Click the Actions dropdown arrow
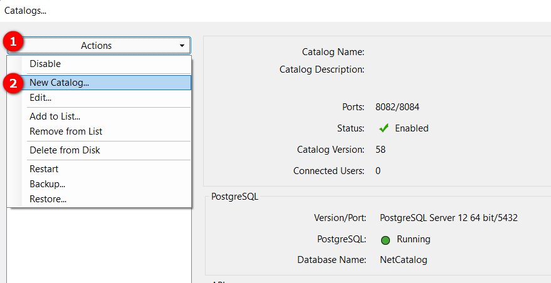 tap(182, 46)
